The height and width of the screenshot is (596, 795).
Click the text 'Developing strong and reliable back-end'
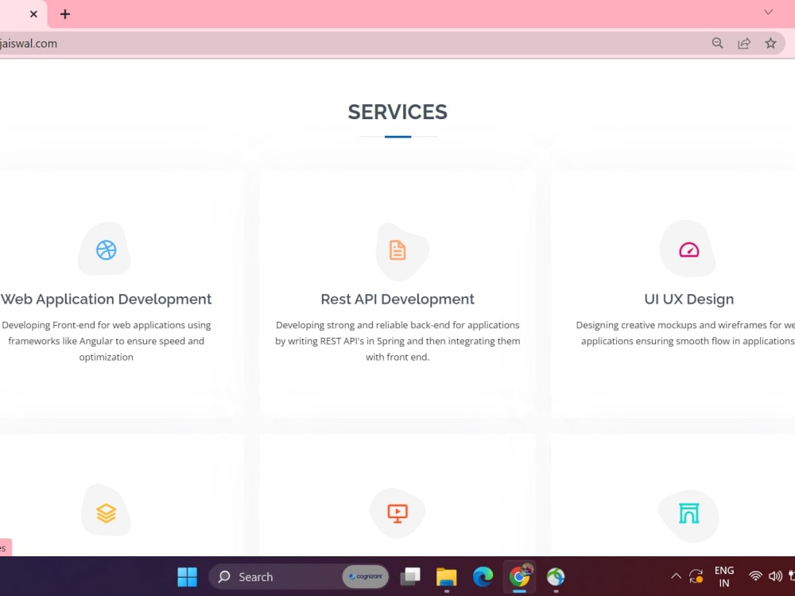(x=363, y=325)
